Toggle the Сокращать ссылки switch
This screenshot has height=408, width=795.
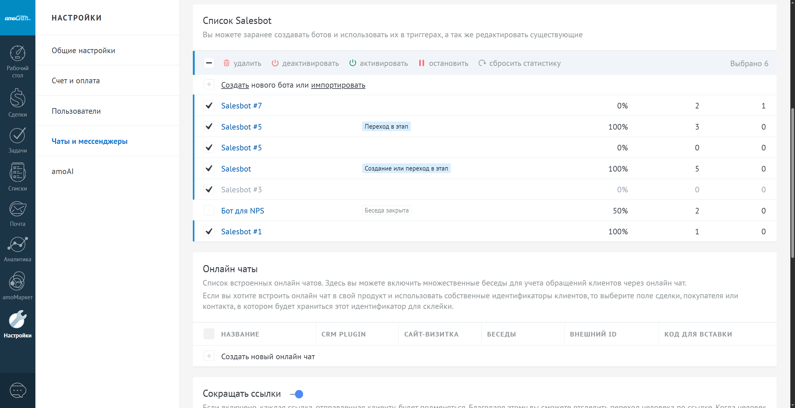point(297,394)
